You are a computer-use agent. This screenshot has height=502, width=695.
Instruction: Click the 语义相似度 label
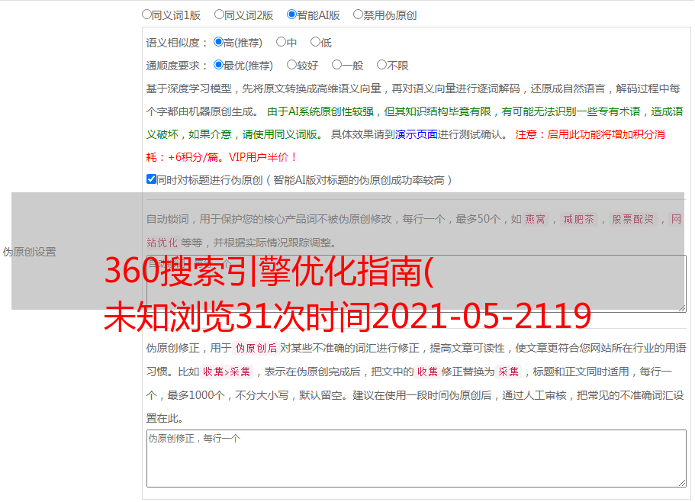coord(177,43)
